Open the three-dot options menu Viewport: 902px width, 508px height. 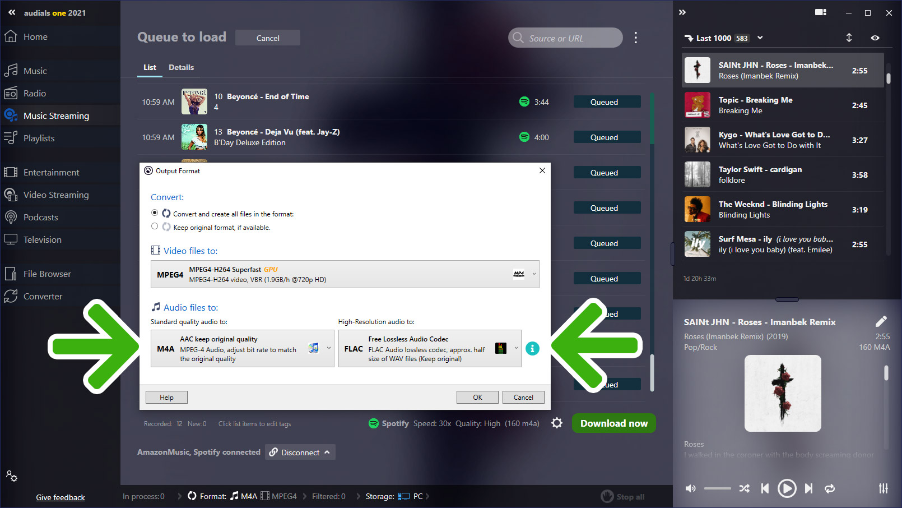pos(635,38)
